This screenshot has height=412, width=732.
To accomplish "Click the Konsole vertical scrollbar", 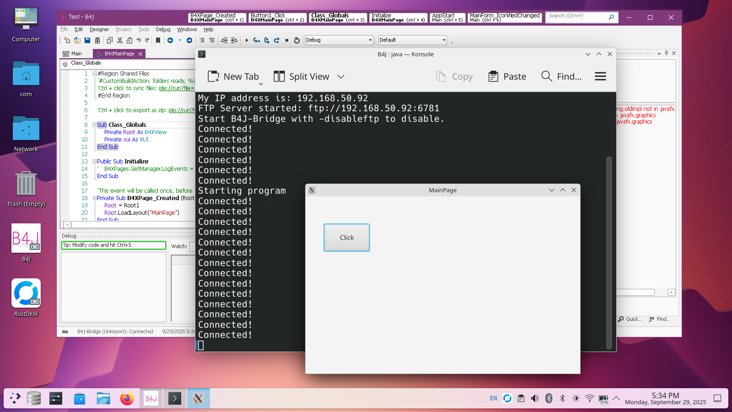I will 609,253.
